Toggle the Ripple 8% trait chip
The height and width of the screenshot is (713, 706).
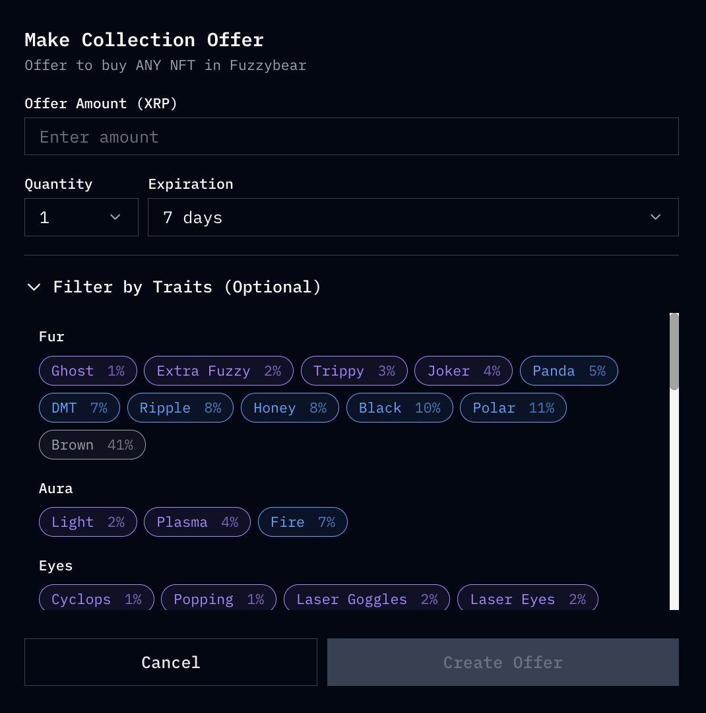[181, 407]
